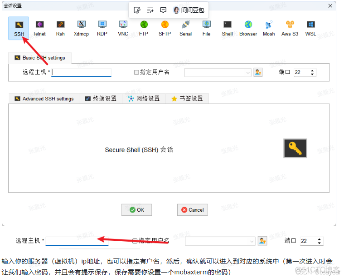Select the Rsh session icon

click(60, 28)
